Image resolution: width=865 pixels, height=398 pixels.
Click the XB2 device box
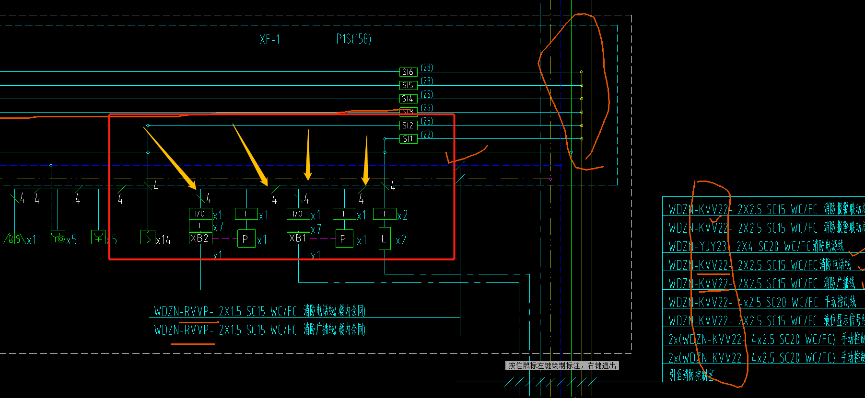click(200, 238)
